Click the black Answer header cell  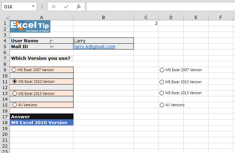tap(42, 117)
